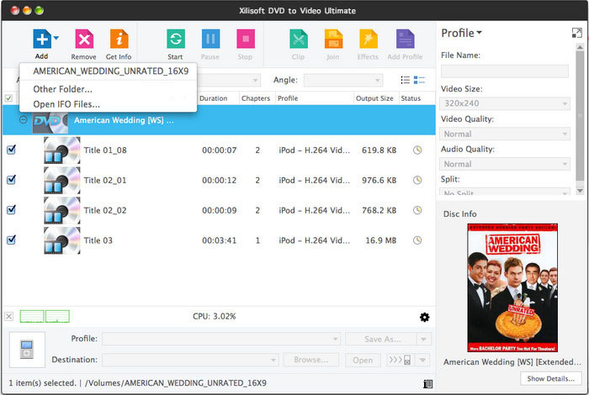Viewport: 589px width, 395px height.
Task: Open settings gear near CPU usage
Action: click(424, 317)
